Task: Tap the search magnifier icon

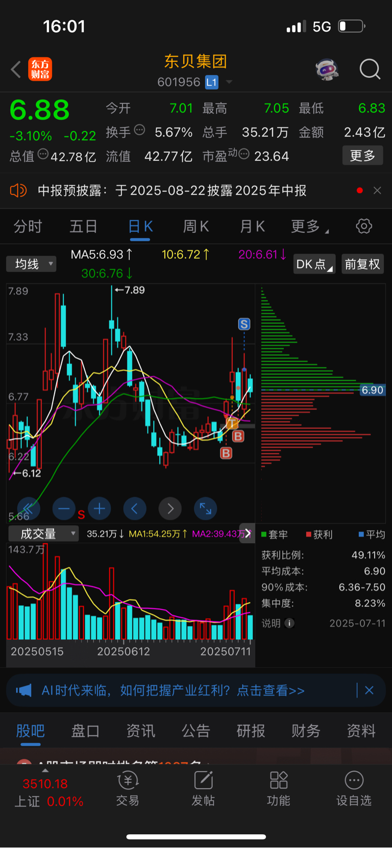Action: tap(370, 69)
